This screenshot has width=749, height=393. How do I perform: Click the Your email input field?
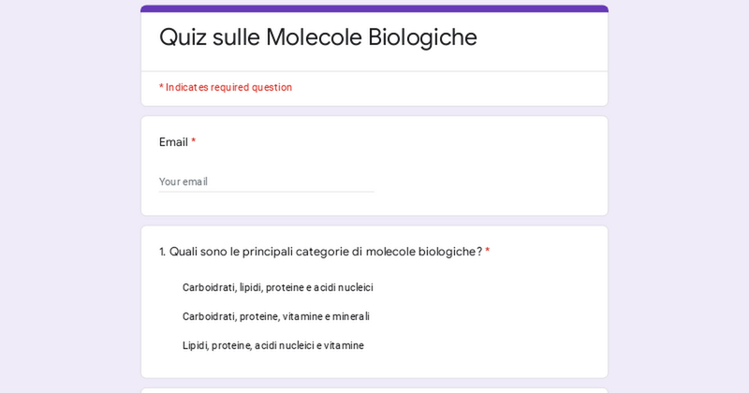(x=266, y=182)
